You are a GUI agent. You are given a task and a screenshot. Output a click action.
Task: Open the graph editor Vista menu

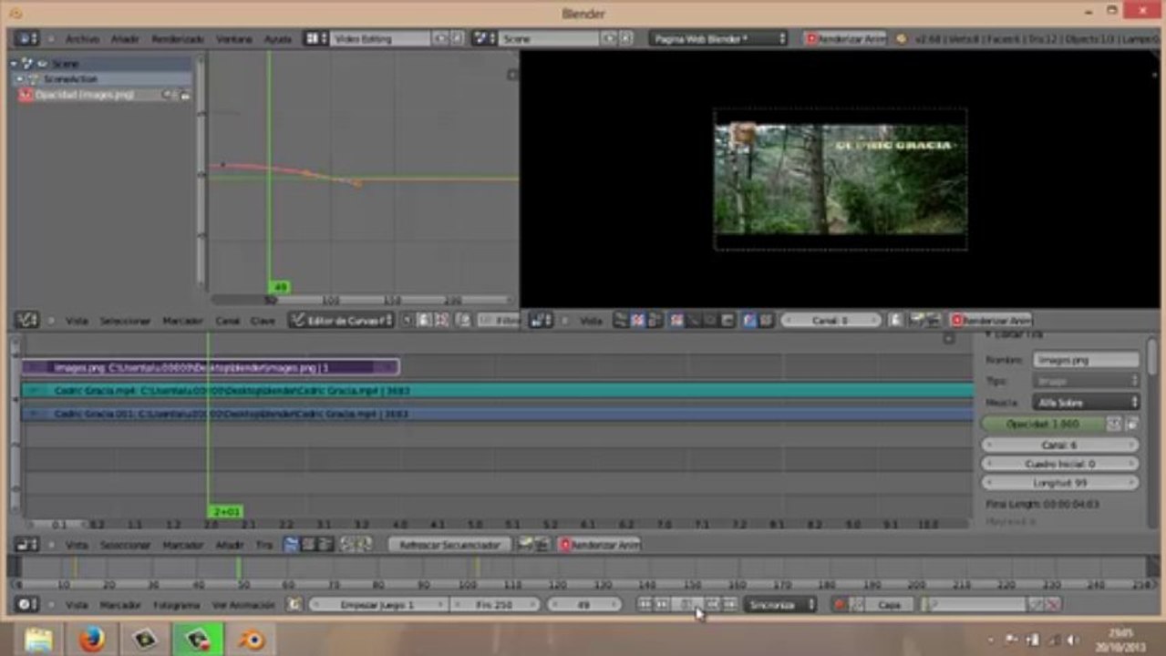pos(77,321)
